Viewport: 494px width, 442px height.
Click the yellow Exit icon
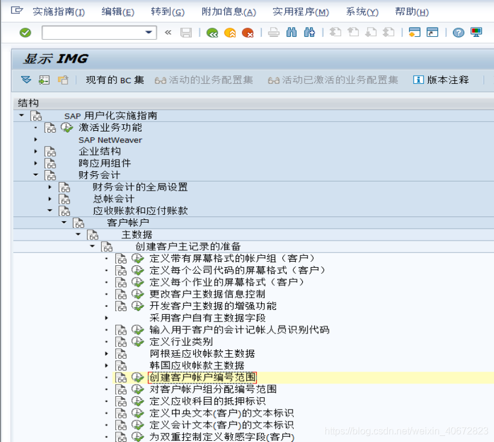click(230, 33)
